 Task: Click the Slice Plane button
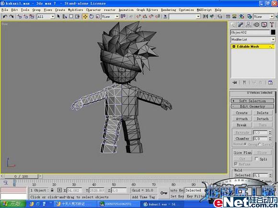click(x=242, y=153)
